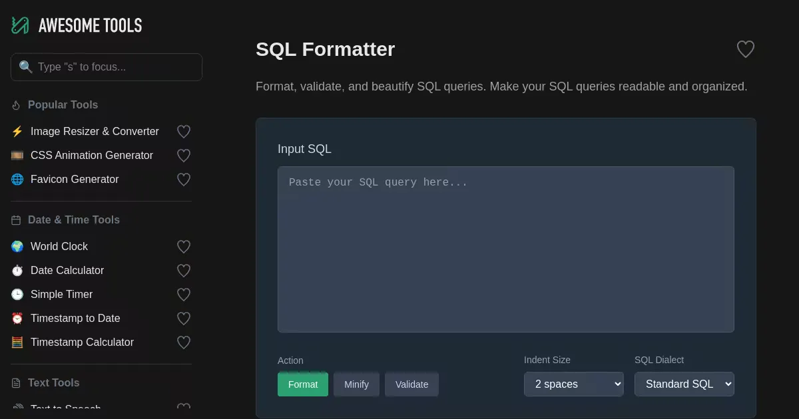Viewport: 799px width, 419px height.
Task: Click the heart icon beside Timestamp Calculator
Action: [x=184, y=343]
